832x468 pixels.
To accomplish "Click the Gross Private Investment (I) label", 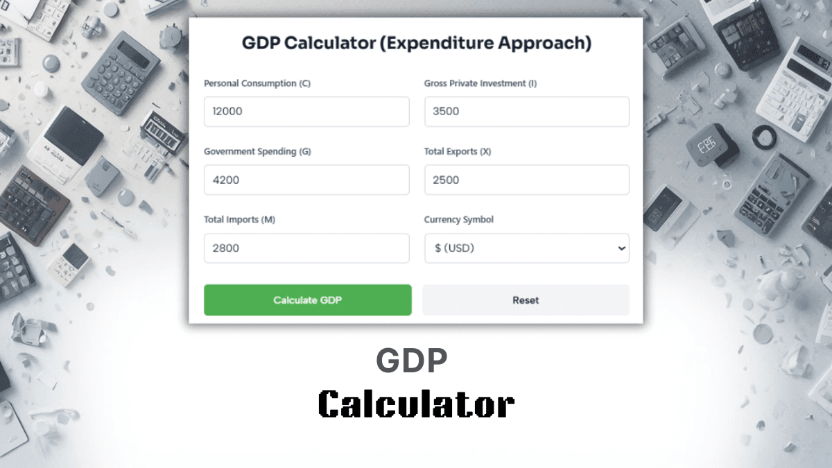I will click(480, 83).
